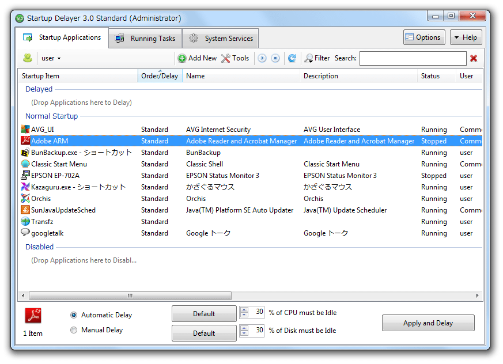Open the Help dropdown menu

point(466,37)
